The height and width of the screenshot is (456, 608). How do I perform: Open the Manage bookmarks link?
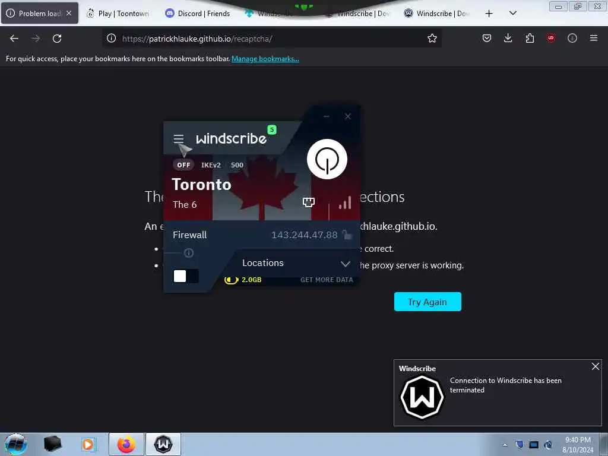[x=265, y=59]
